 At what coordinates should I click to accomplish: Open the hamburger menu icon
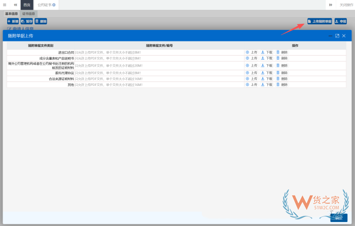click(5, 5)
